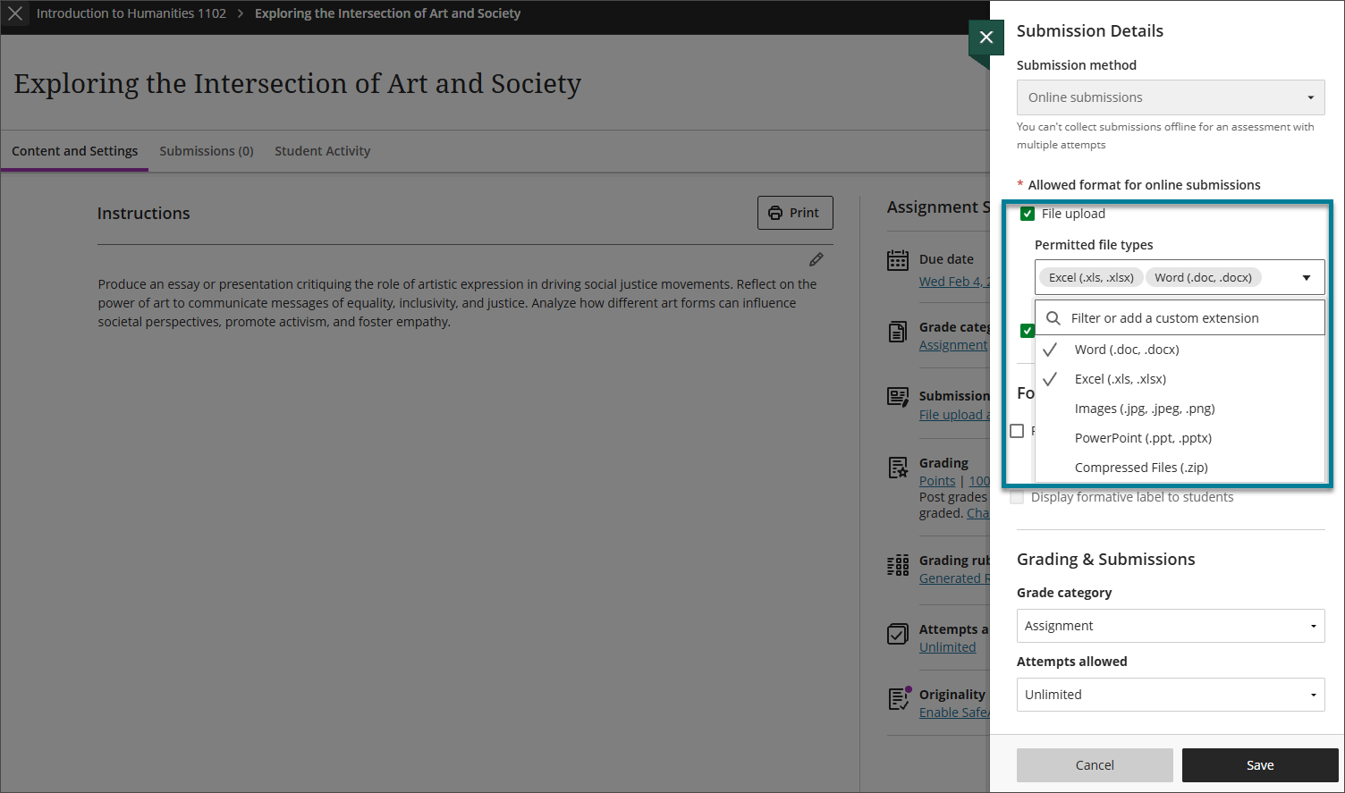
Task: Choose Images (.jpg, .jpeg, .png) option
Action: click(1179, 409)
